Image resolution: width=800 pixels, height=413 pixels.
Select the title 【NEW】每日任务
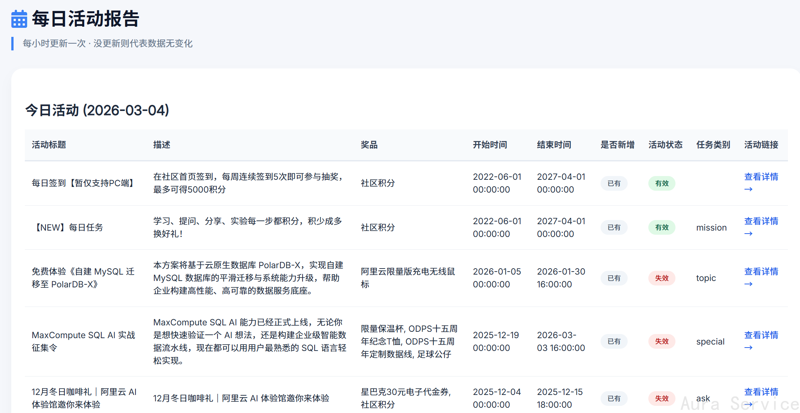click(68, 227)
